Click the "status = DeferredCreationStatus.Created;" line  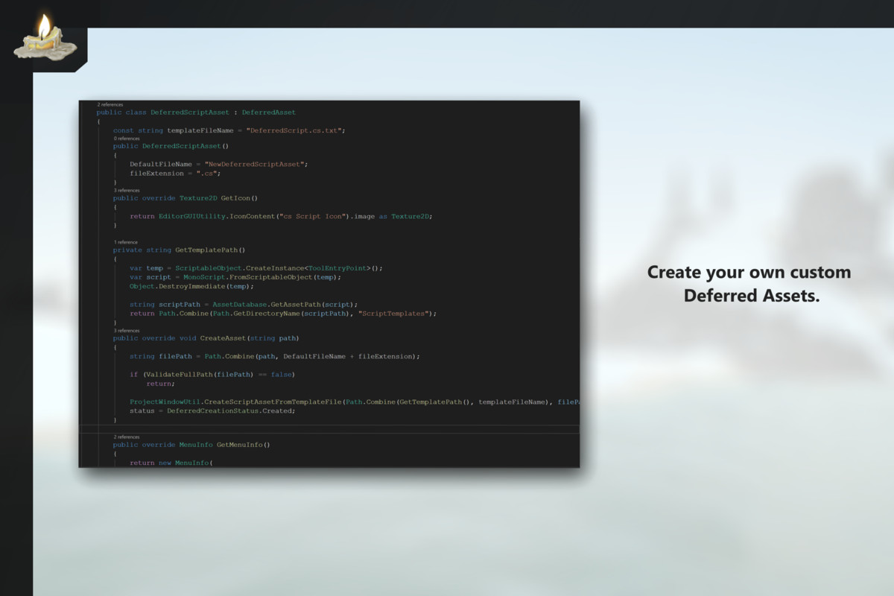coord(212,410)
